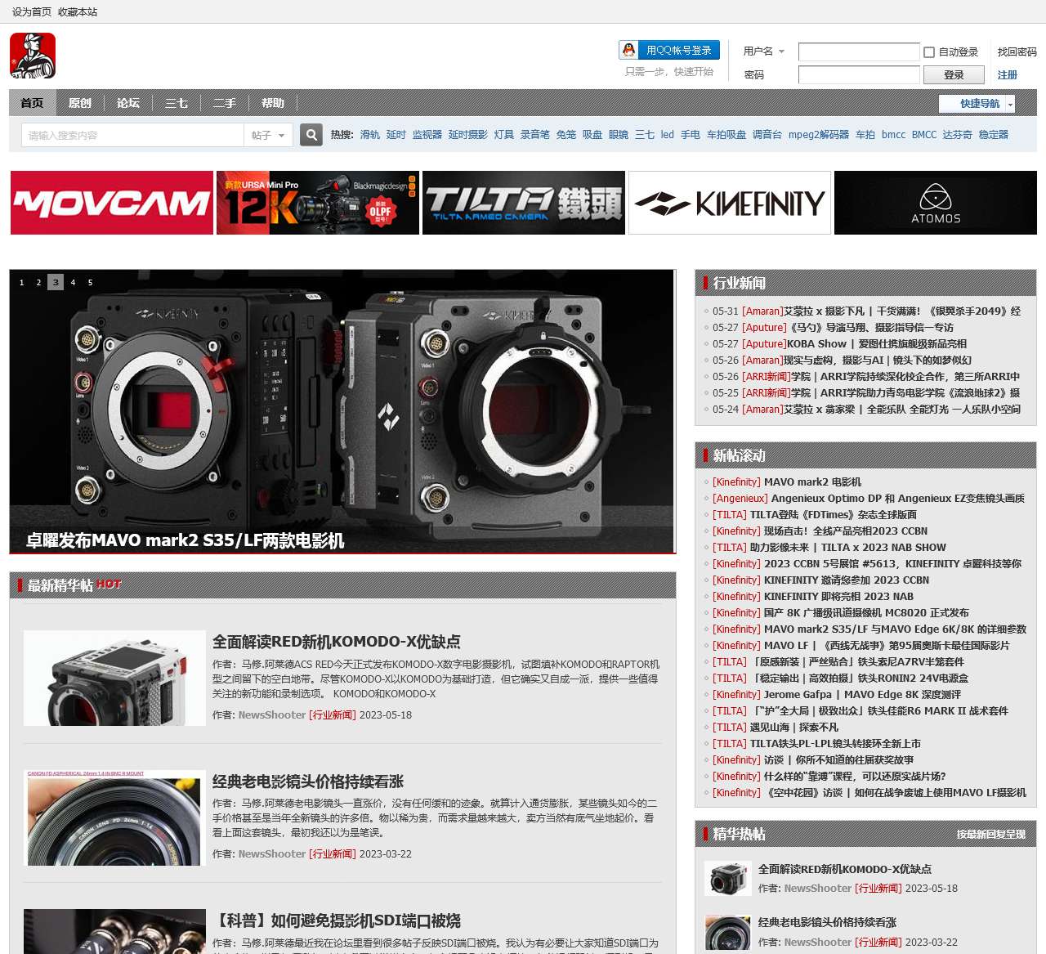The image size is (1046, 954).
Task: Open the KINEFINITY banner ad
Action: [x=730, y=203]
